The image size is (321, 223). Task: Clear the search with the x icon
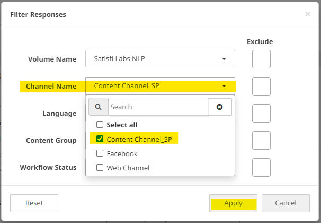[x=220, y=107]
